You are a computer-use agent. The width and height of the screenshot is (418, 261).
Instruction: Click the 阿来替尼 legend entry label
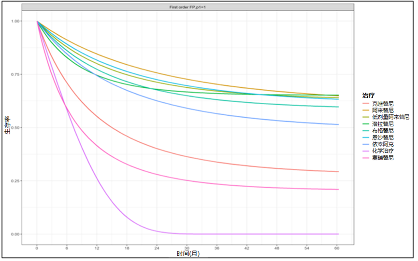[382, 110]
